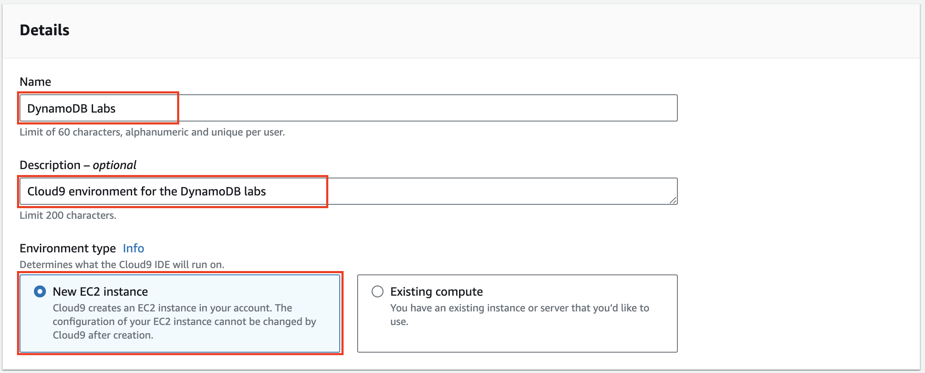Click the Details section heading
Image resolution: width=925 pixels, height=373 pixels.
(45, 30)
